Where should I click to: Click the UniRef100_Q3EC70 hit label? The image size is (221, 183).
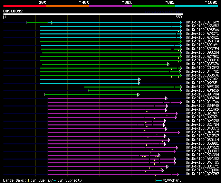pos(202,64)
